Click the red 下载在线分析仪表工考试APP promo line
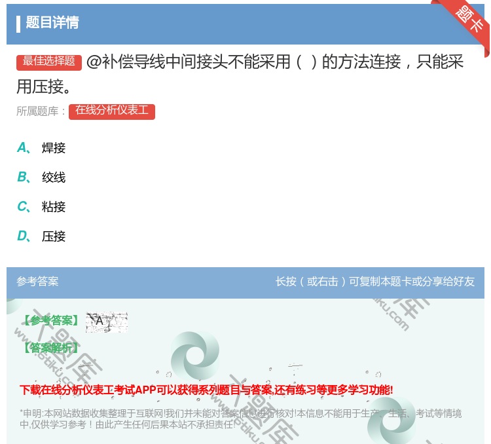This screenshot has width=491, height=444. [206, 390]
